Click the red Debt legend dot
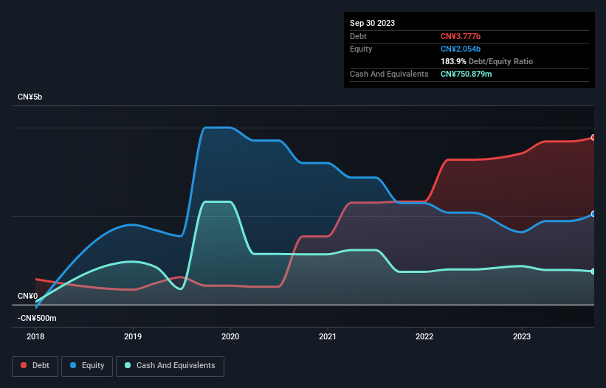The image size is (606, 388). (x=24, y=365)
